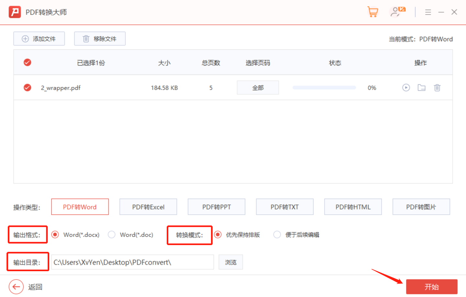
Task: Start converting 2_wrapper.pdf with its play icon
Action: coord(406,87)
